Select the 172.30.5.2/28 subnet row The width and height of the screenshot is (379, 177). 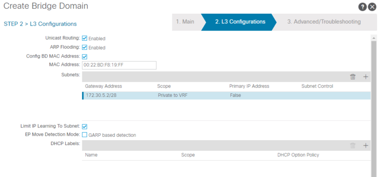[226, 95]
